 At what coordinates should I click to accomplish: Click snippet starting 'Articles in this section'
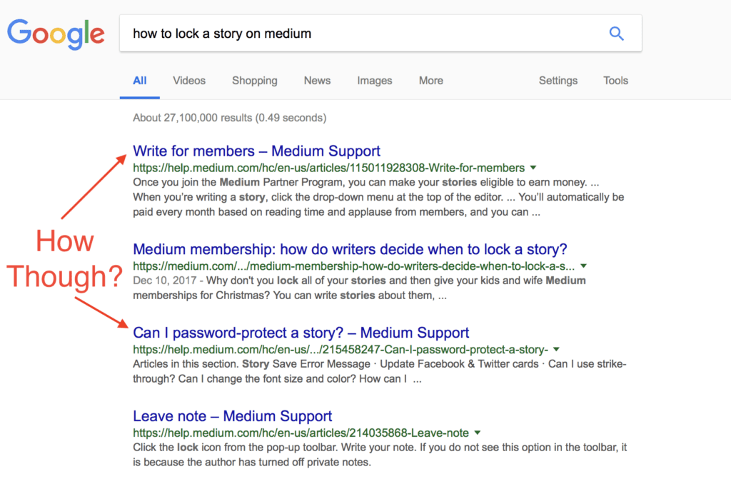(380, 371)
